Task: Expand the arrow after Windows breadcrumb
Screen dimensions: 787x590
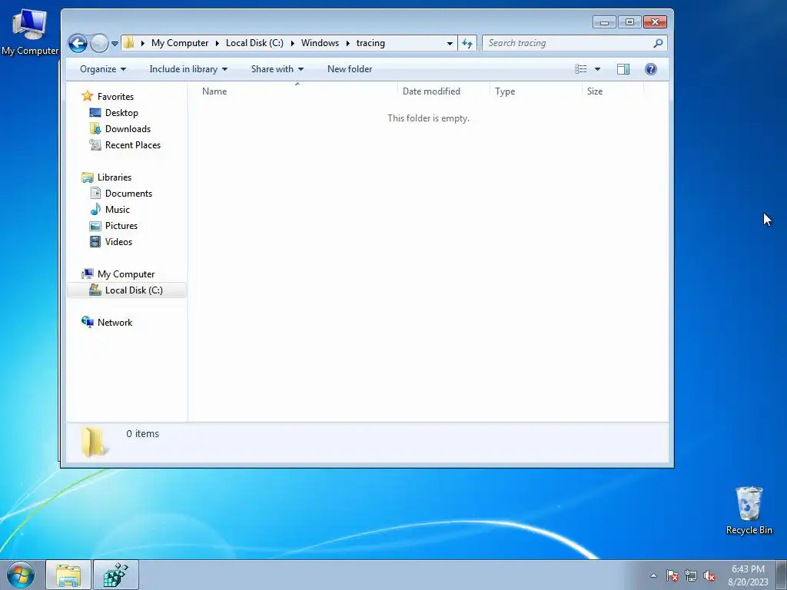Action: (347, 43)
